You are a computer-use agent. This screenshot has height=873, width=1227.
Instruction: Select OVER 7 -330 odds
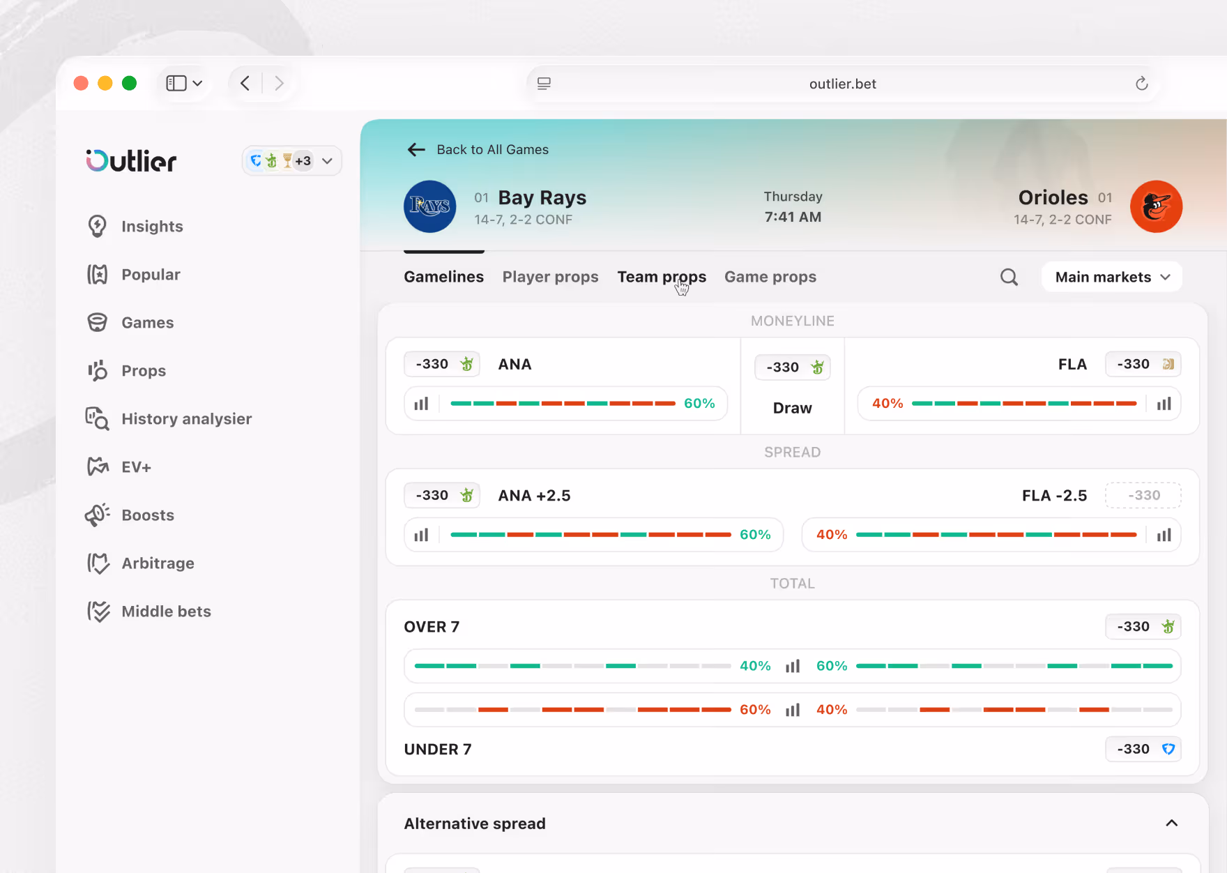[1143, 626]
